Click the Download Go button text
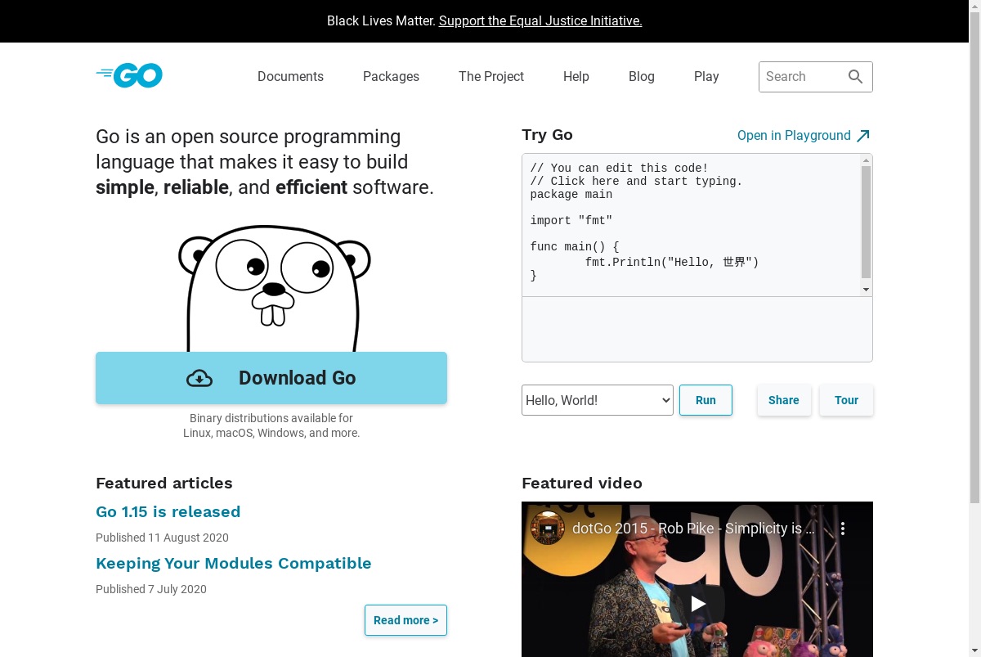The height and width of the screenshot is (657, 981). (298, 378)
